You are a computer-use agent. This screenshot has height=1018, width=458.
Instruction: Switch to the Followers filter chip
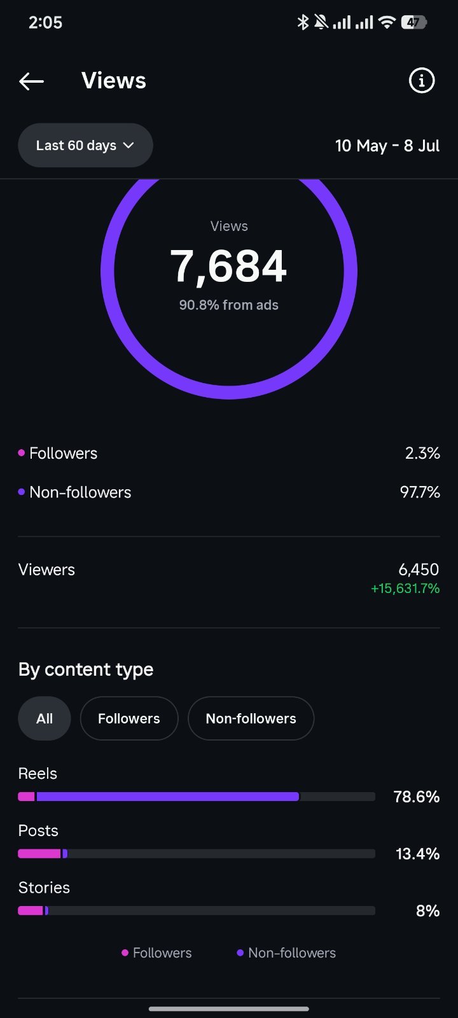click(129, 718)
